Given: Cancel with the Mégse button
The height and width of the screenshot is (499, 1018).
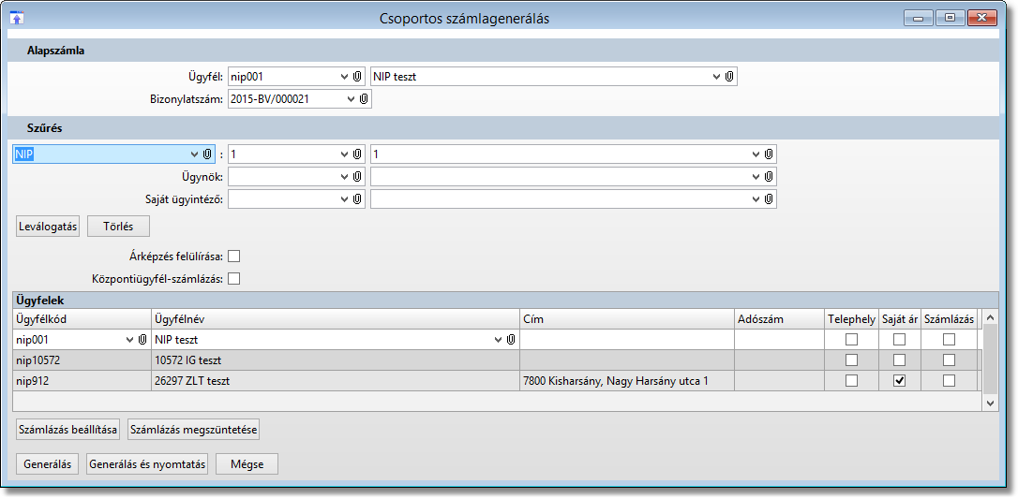Looking at the screenshot, I should [247, 464].
